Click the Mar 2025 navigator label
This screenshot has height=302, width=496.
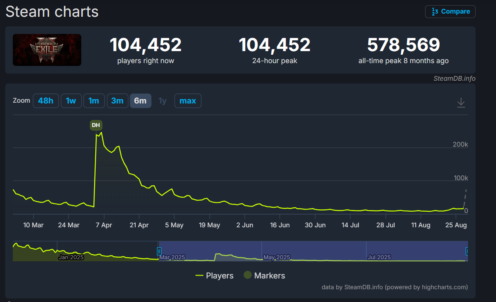tap(172, 257)
